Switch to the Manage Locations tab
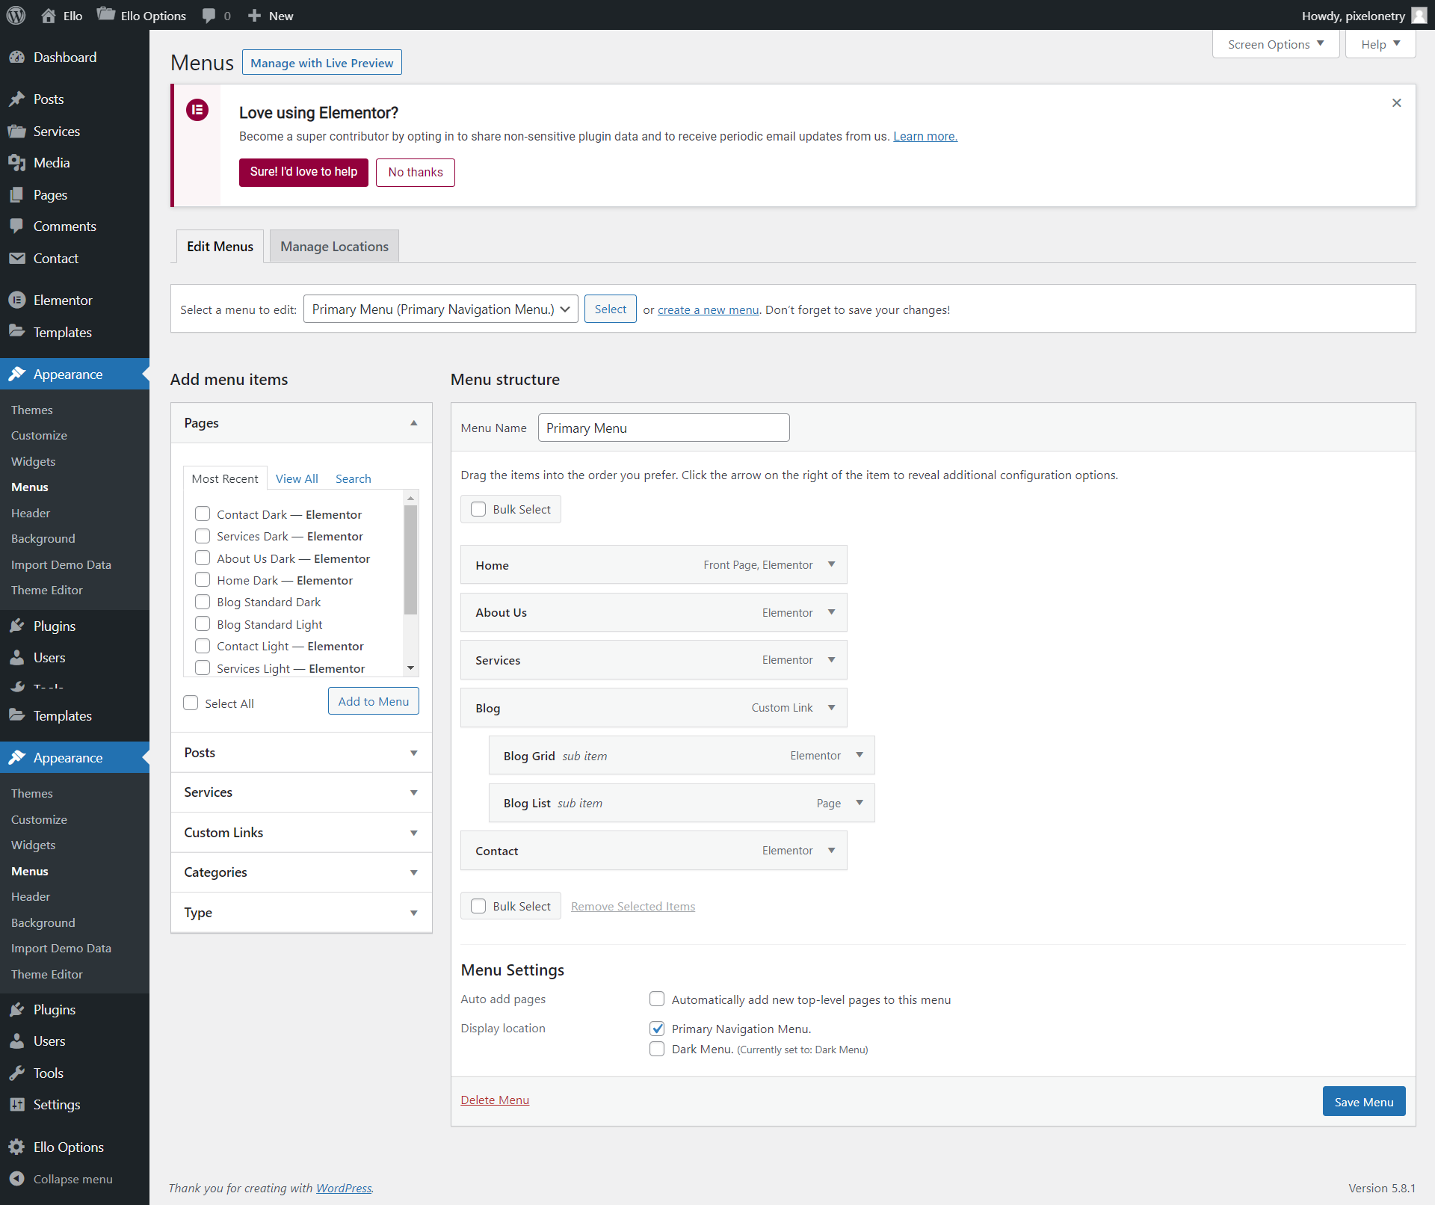 (334, 247)
